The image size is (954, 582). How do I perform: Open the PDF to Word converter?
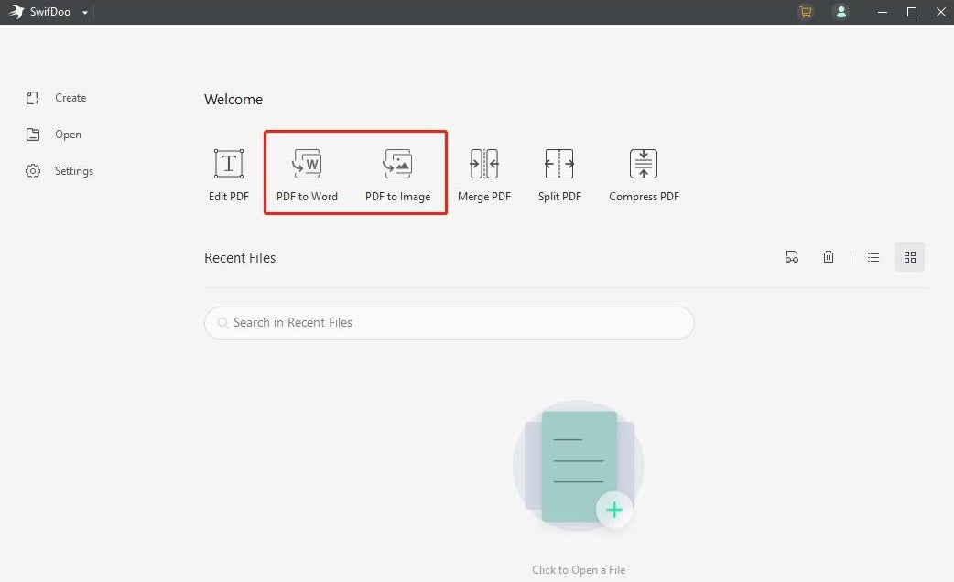[306, 174]
